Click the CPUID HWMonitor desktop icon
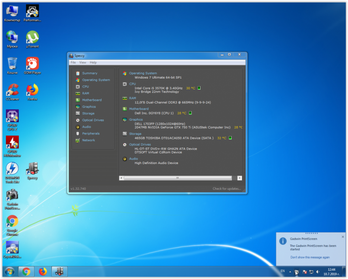Image resolution: width=348 pixels, height=279 pixels. click(x=12, y=147)
